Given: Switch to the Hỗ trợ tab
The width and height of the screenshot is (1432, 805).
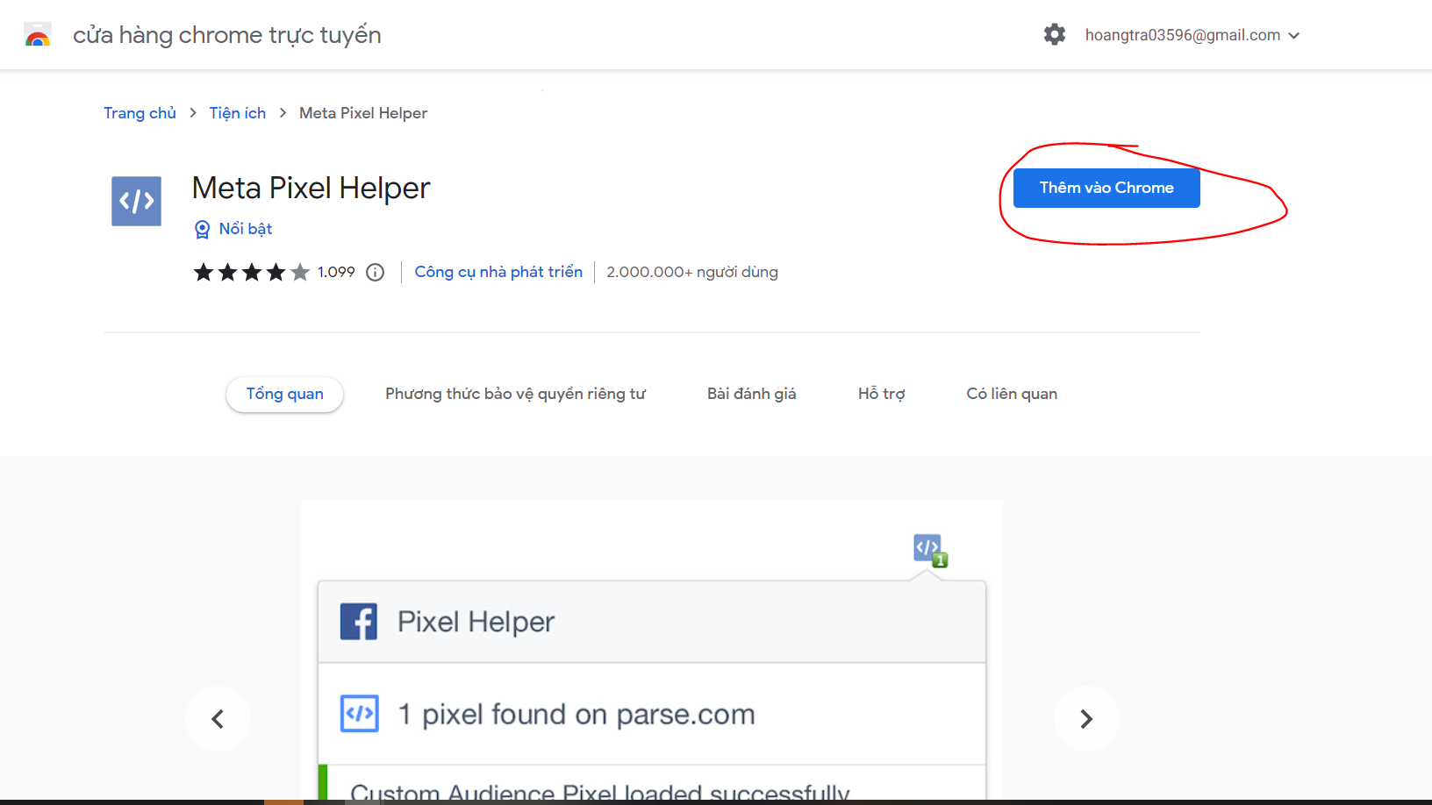Looking at the screenshot, I should coord(881,394).
